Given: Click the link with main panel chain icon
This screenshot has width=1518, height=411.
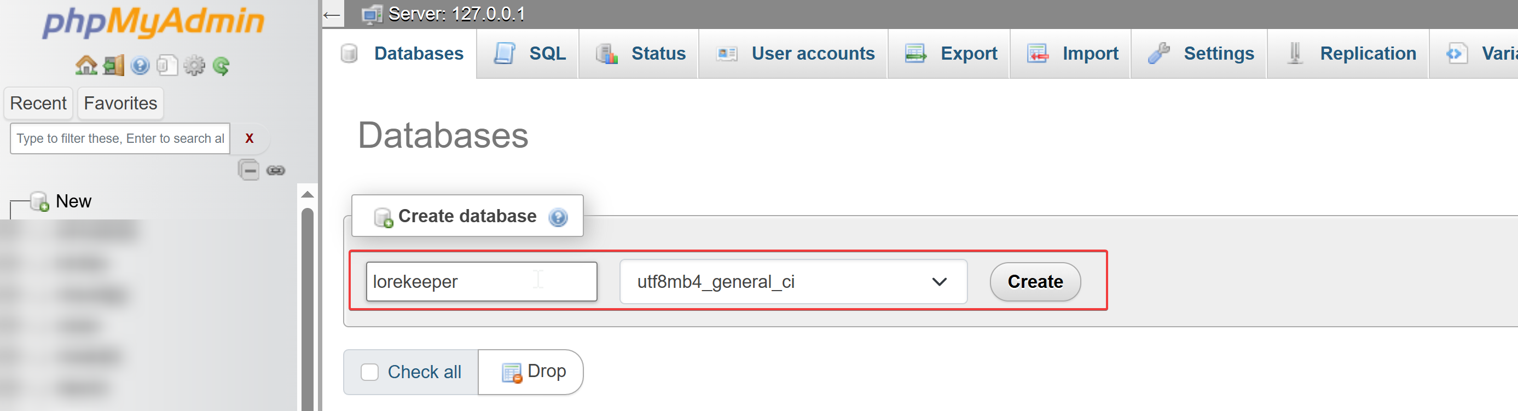Looking at the screenshot, I should point(276,170).
